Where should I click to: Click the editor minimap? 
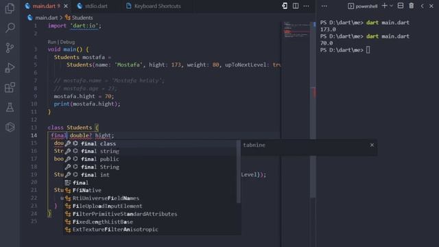click(296, 30)
